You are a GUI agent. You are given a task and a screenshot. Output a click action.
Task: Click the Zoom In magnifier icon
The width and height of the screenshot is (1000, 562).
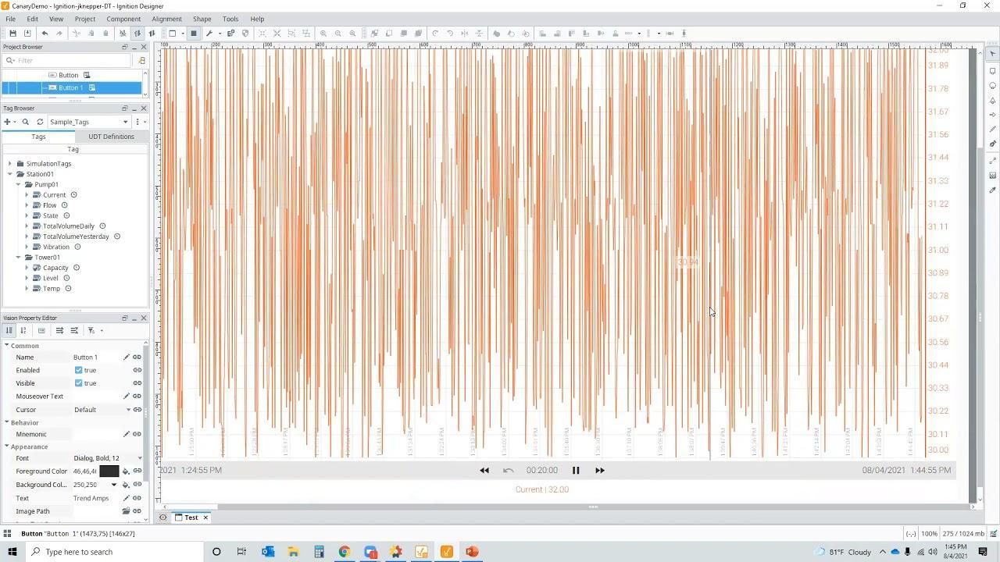(x=323, y=34)
